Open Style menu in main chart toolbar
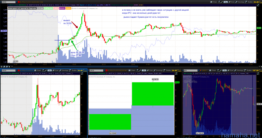This screenshot has height=138, width=262. (x=231, y=2)
